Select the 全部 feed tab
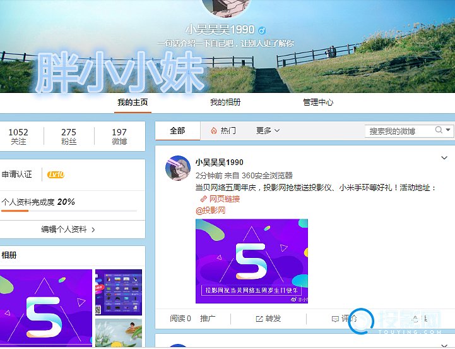The image size is (455, 349). [177, 131]
